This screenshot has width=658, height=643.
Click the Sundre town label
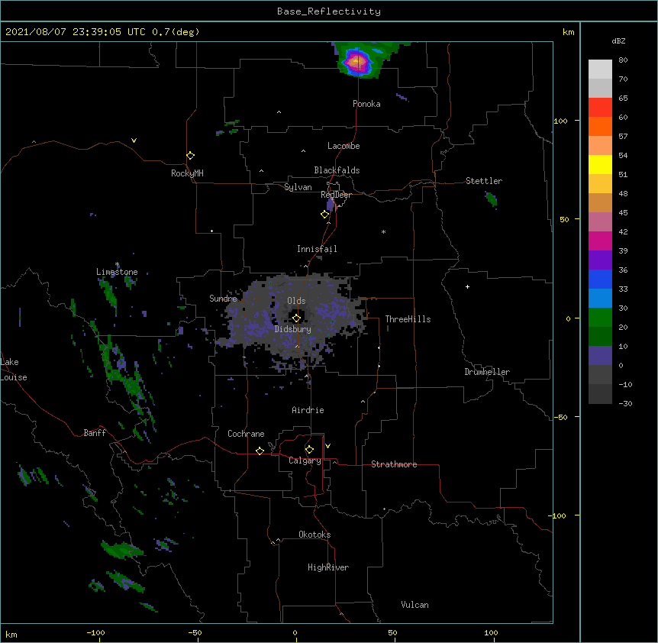[x=223, y=299]
